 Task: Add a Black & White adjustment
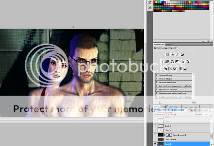178,61
